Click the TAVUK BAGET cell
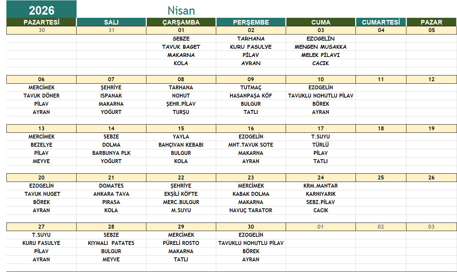Image resolution: width=457 pixels, height=272 pixels. point(181,47)
